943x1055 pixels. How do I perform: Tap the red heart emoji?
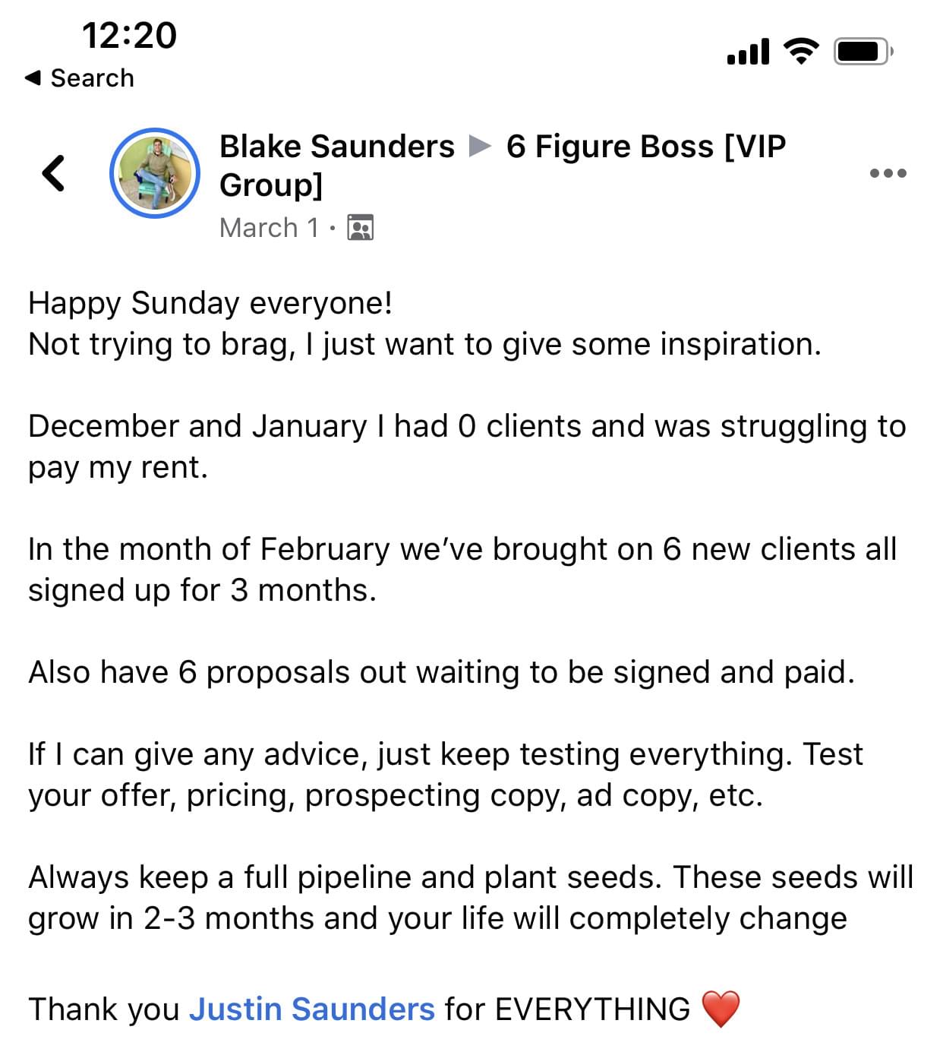click(x=720, y=1009)
